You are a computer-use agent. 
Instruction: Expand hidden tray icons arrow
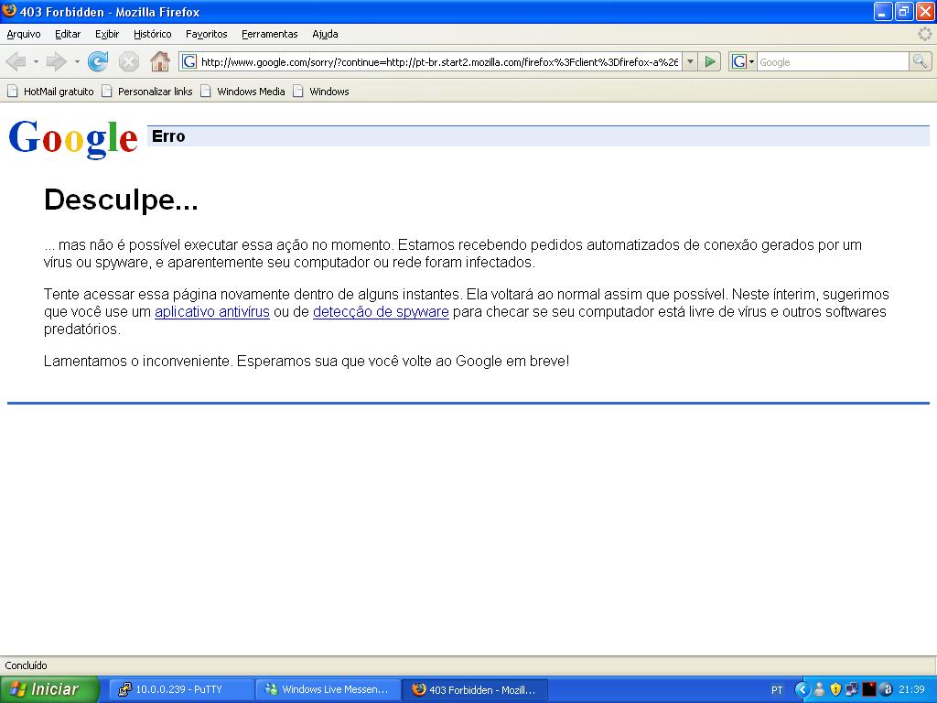pyautogui.click(x=802, y=690)
